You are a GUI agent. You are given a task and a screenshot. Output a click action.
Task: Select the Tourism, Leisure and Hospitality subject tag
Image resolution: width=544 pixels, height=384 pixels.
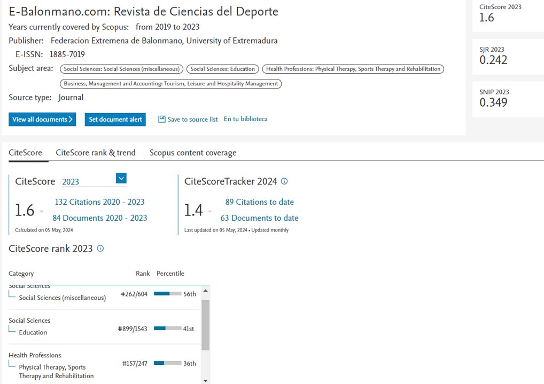170,83
